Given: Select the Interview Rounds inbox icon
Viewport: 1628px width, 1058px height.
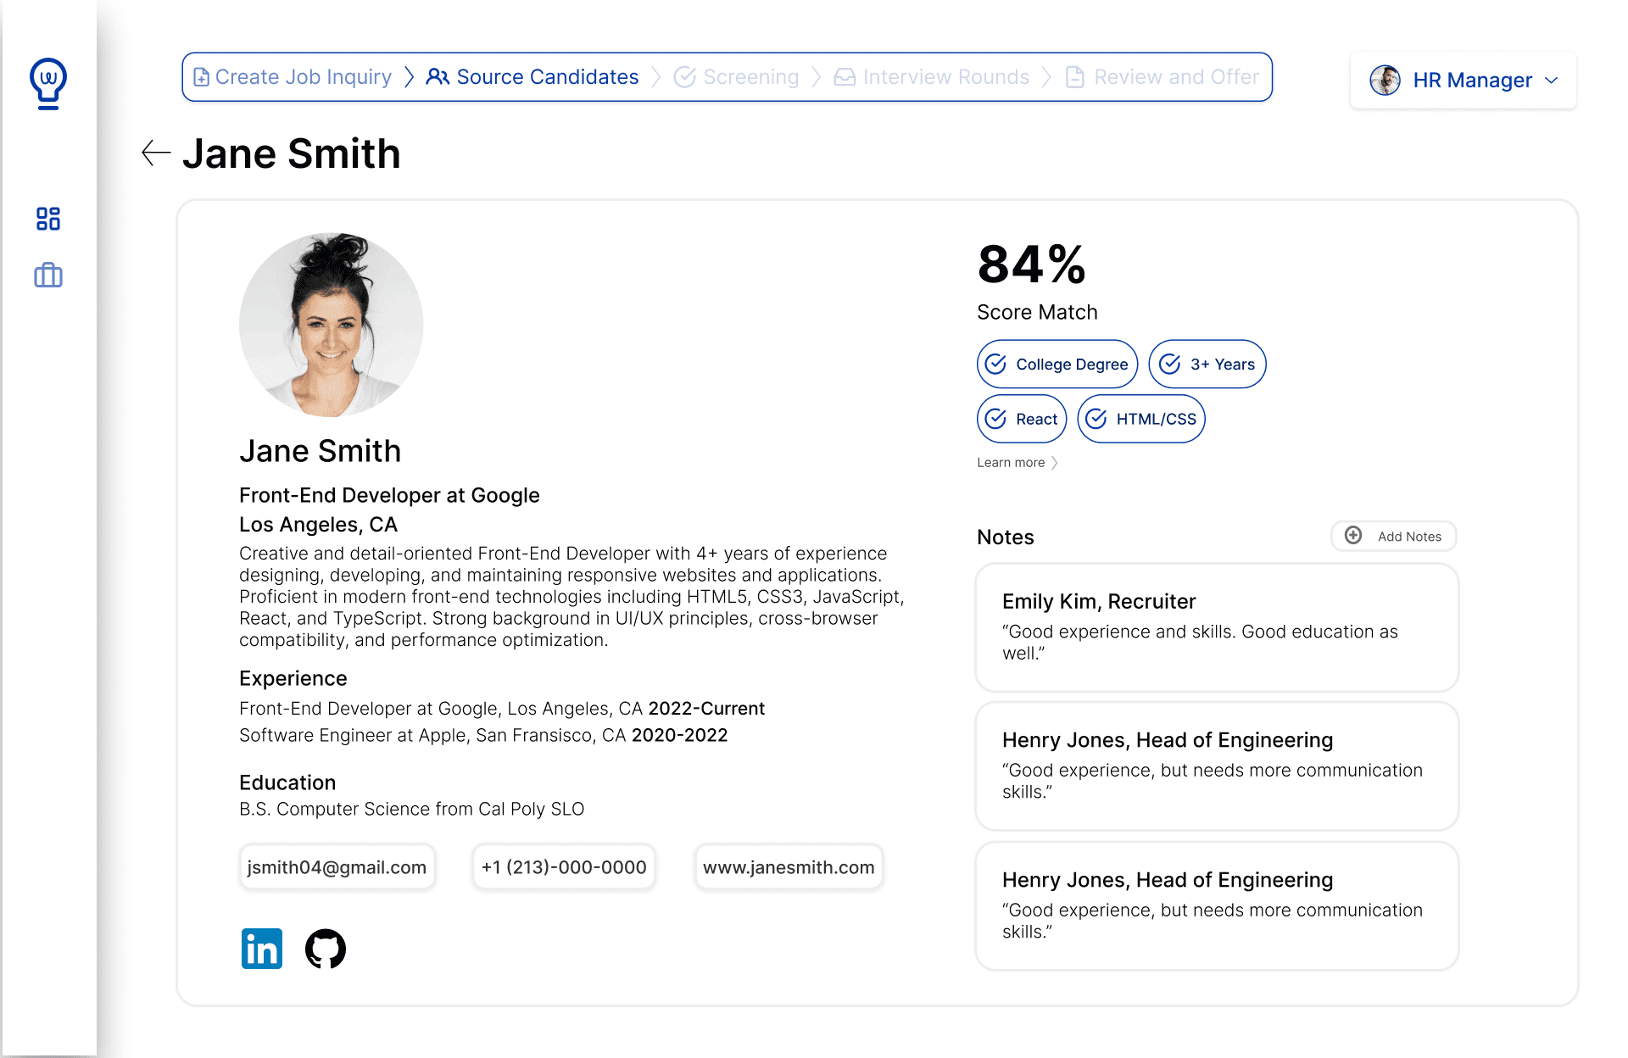Looking at the screenshot, I should tap(845, 76).
